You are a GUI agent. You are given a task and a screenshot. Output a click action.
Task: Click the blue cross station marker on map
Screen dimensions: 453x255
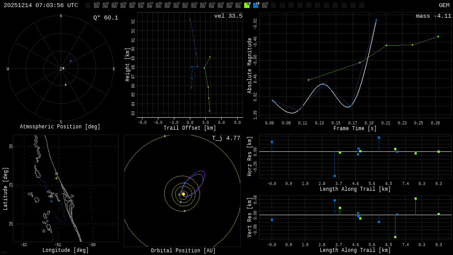click(x=51, y=201)
